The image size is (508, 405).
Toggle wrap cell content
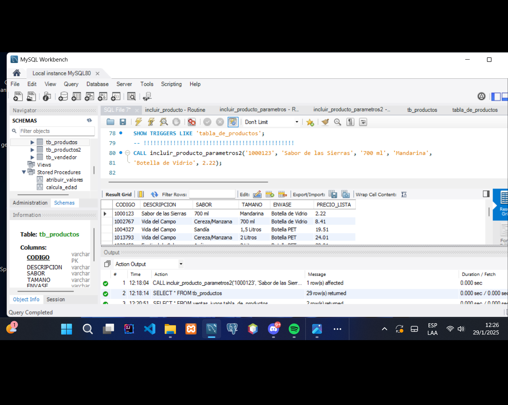point(404,194)
